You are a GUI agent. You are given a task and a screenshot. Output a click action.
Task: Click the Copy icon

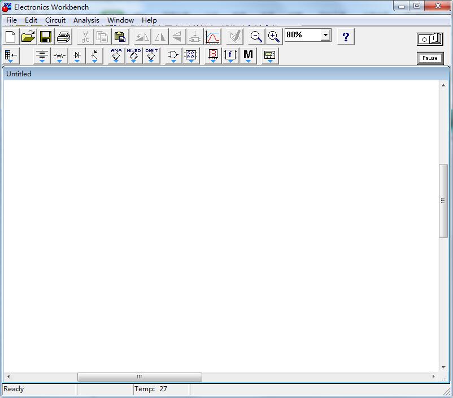click(x=102, y=37)
